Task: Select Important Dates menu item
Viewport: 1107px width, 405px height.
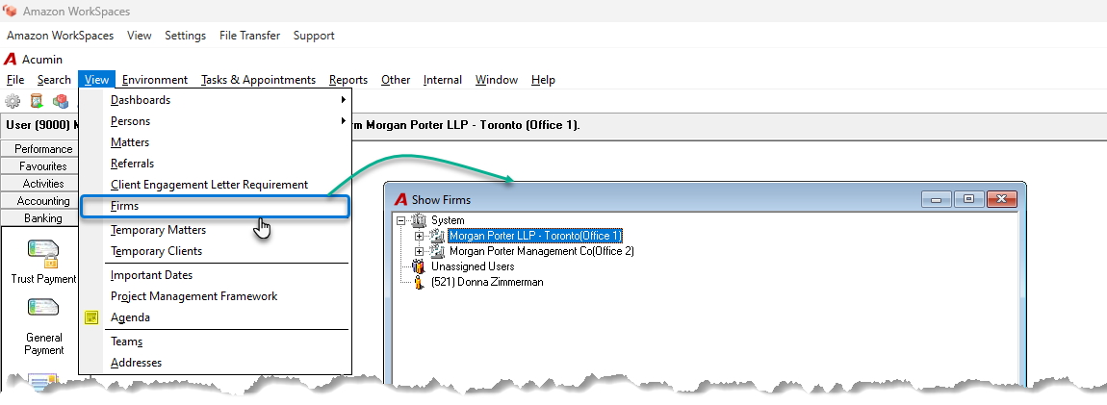Action: coord(216,275)
